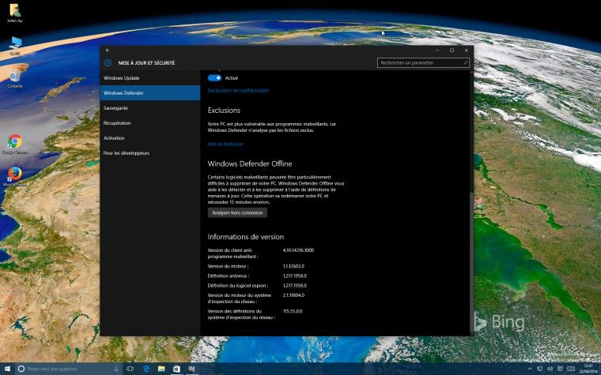Screen dimensions: 601x375
Task: Open 'Pour les développeurs' section
Action: pos(150,153)
